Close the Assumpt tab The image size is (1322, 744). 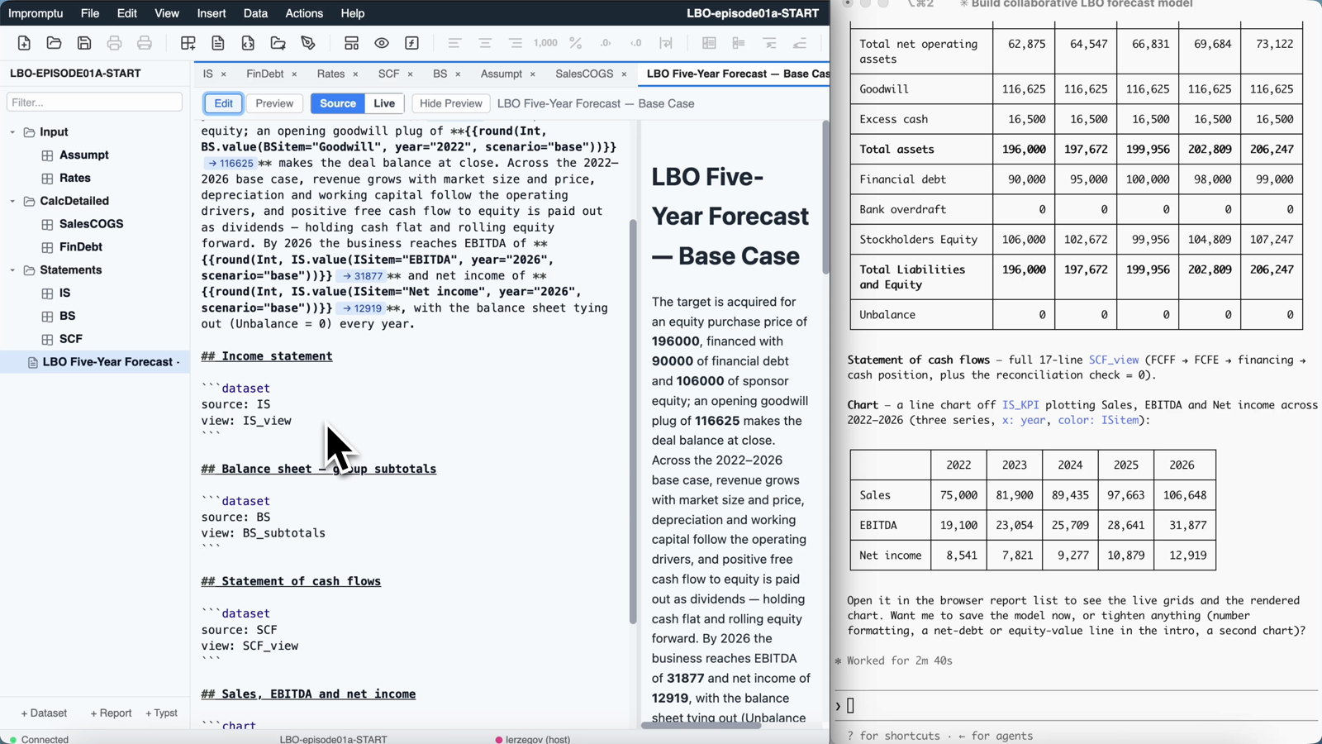point(532,74)
